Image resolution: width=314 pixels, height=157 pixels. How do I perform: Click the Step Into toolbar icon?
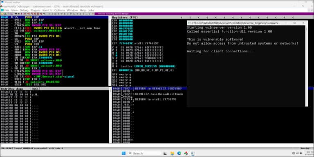point(28,13)
